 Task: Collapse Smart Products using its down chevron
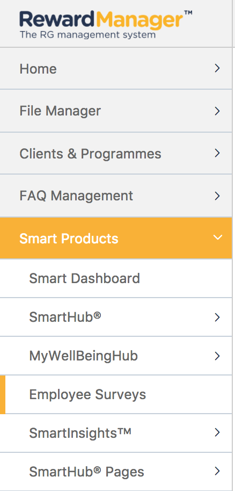pyautogui.click(x=217, y=237)
